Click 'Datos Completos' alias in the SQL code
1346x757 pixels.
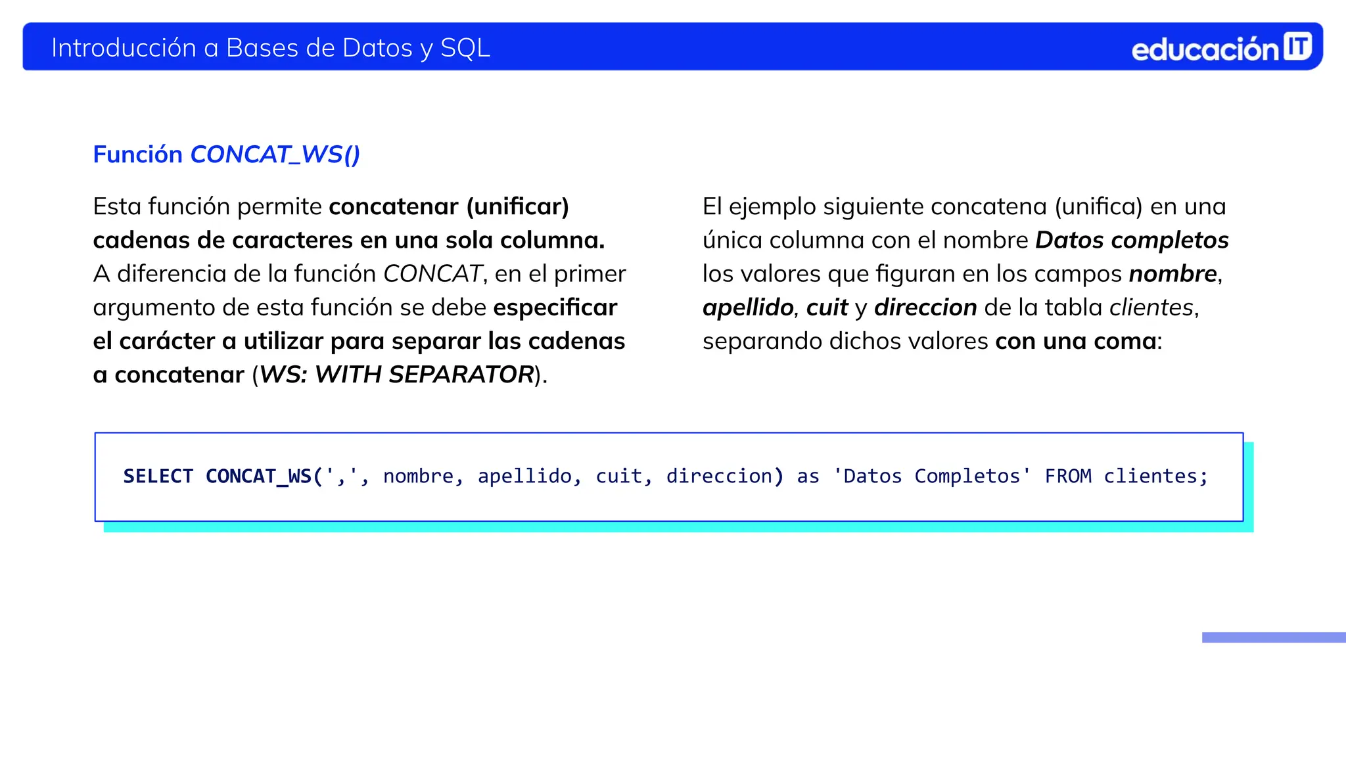pyautogui.click(x=932, y=476)
